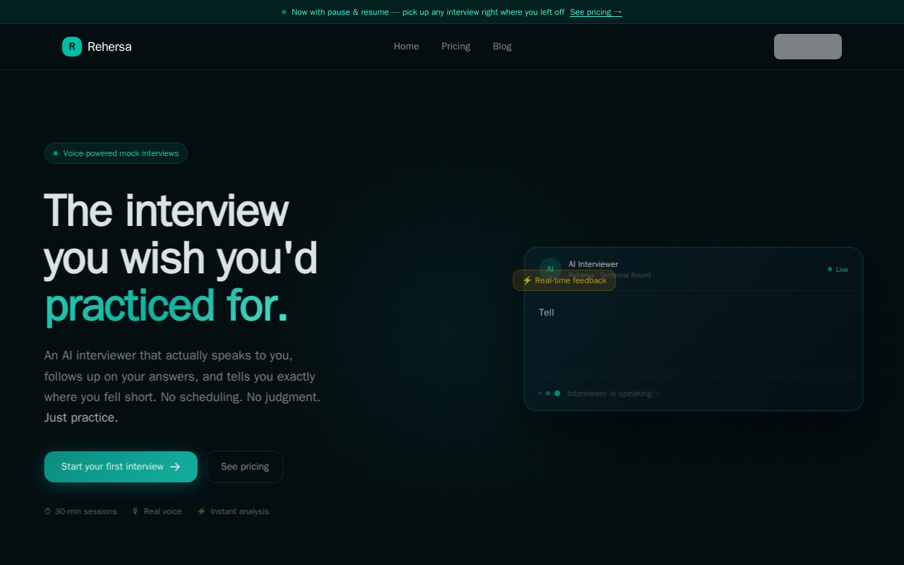Select the AI avatar in the interviewer card
Screen dimensions: 904x565
coord(550,269)
